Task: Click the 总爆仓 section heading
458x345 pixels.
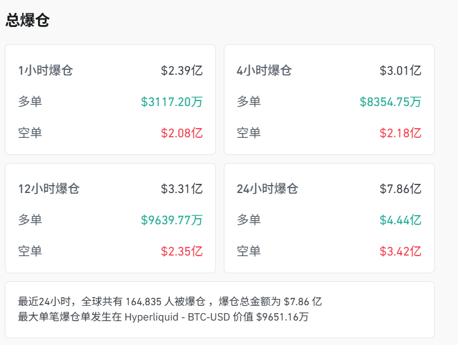Action: (x=28, y=20)
